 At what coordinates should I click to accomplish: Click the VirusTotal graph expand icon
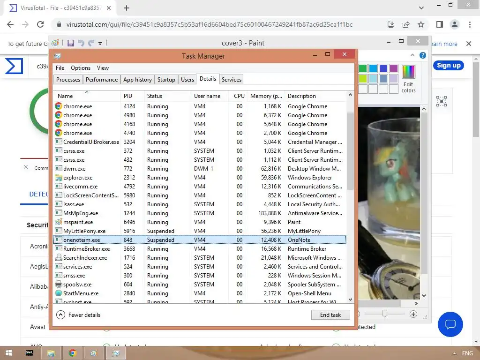point(442,101)
